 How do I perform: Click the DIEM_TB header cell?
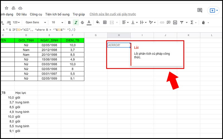(x=72, y=40)
